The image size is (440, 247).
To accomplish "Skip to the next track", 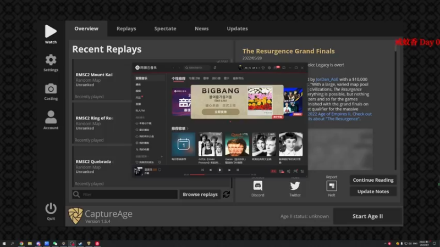I will [229, 170].
